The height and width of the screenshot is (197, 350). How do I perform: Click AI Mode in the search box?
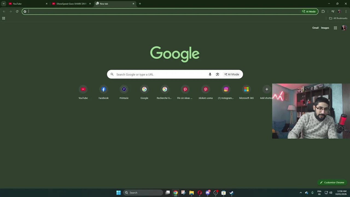point(232,74)
